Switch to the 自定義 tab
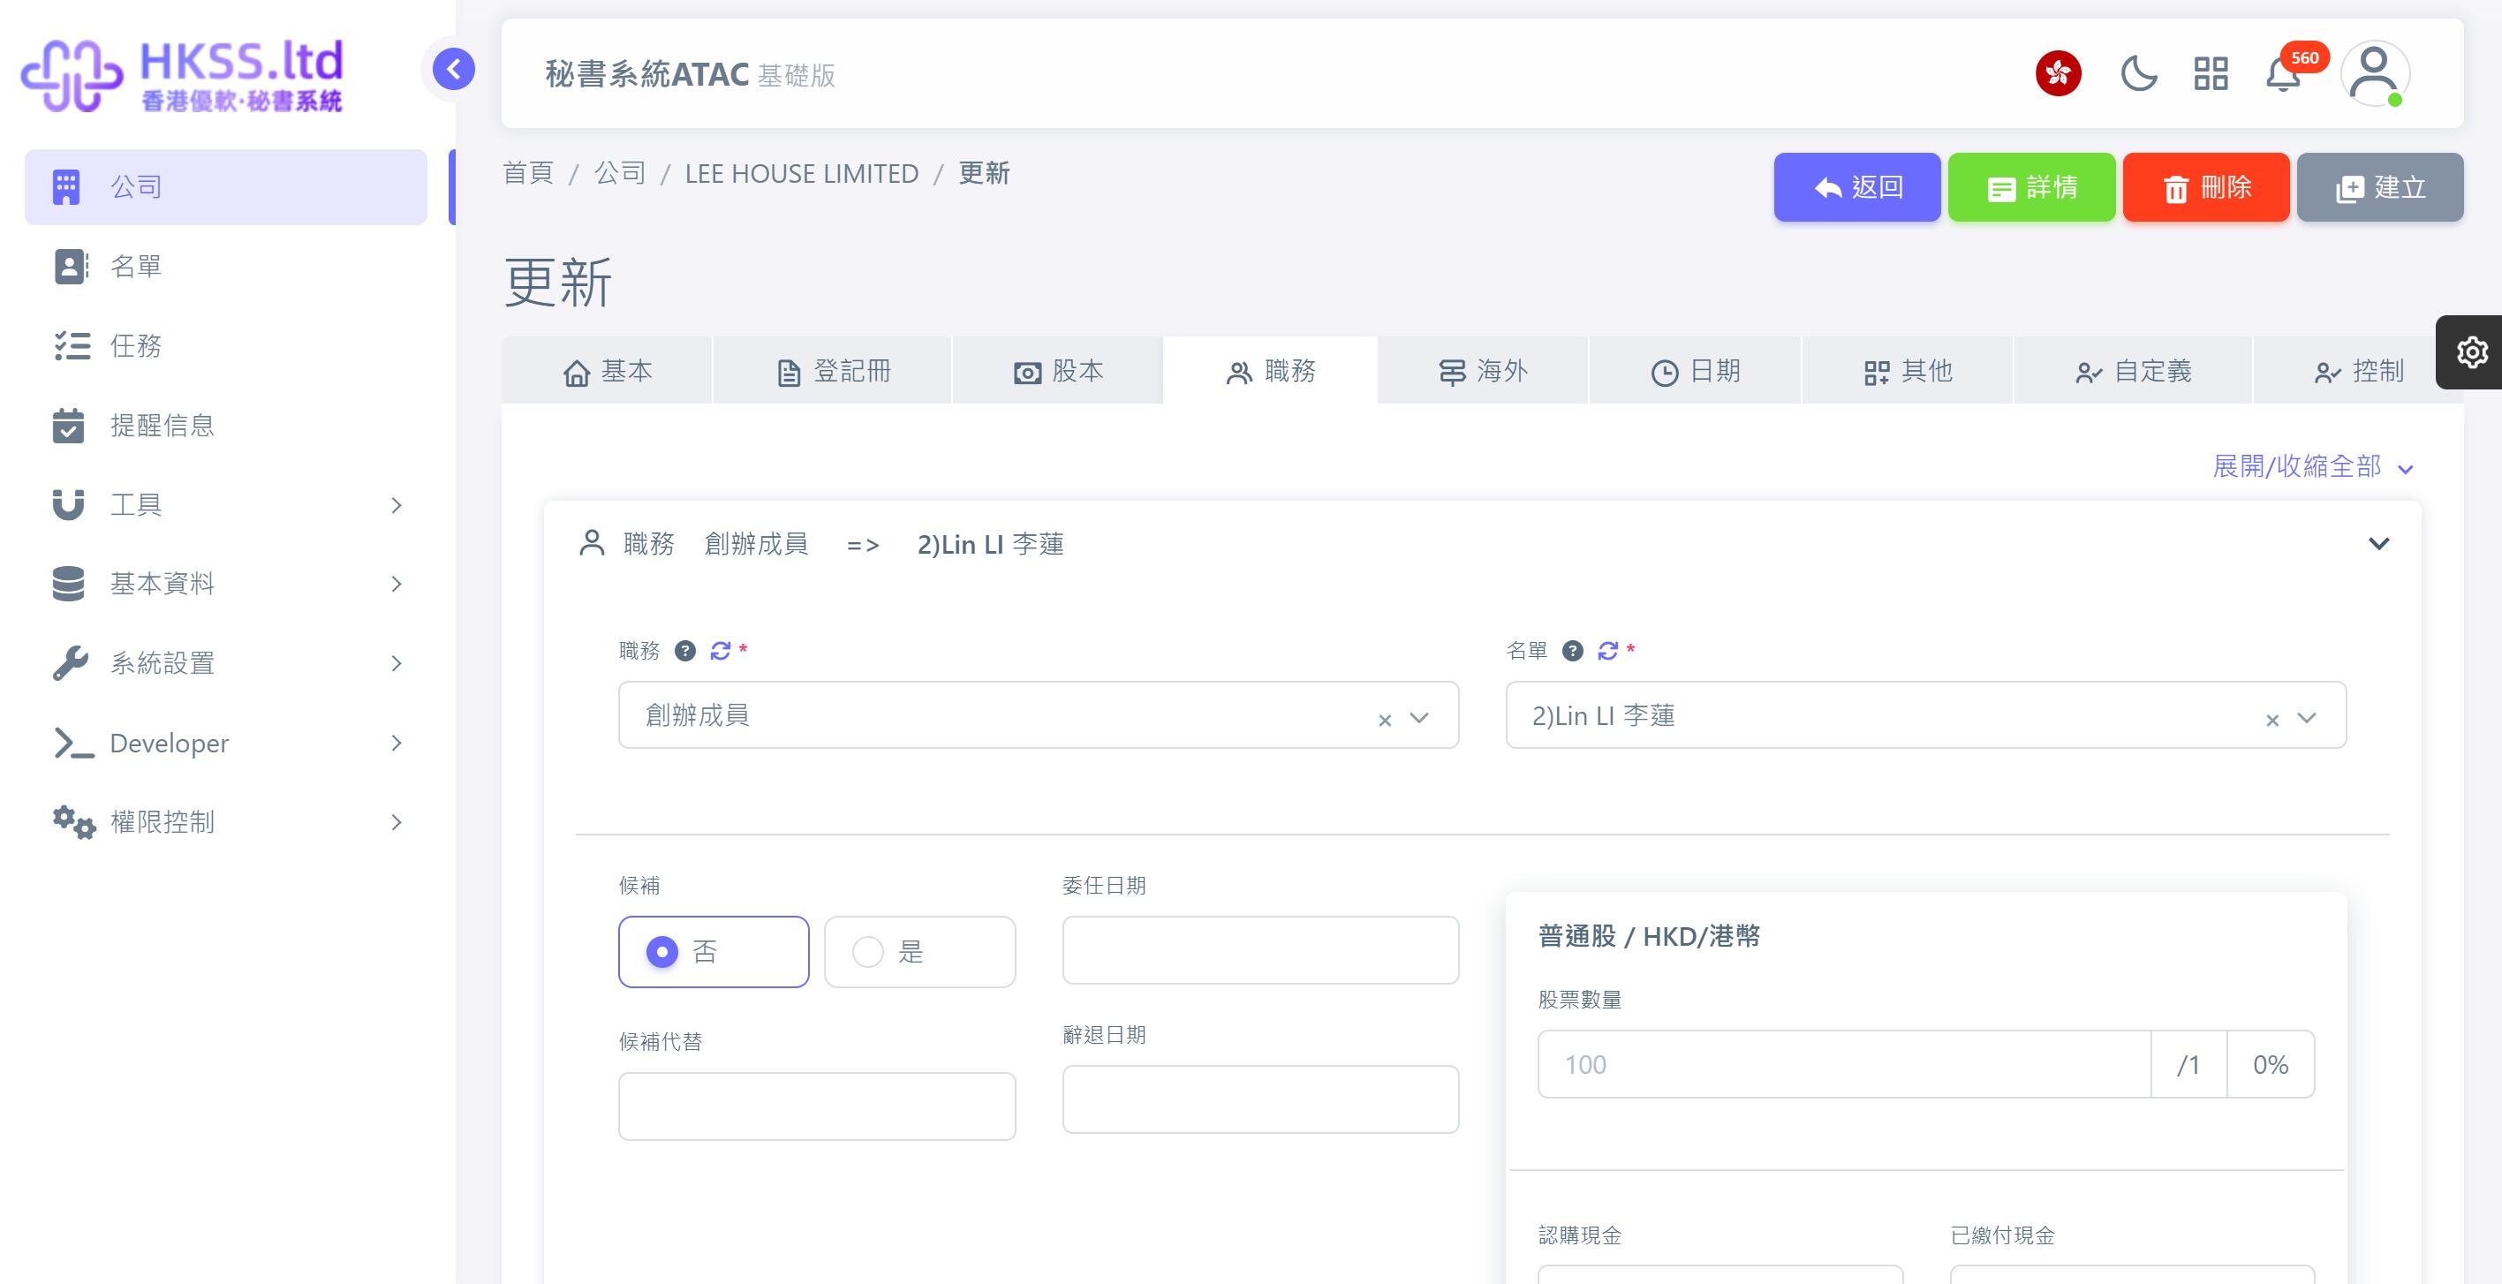The image size is (2502, 1284). coord(2134,371)
